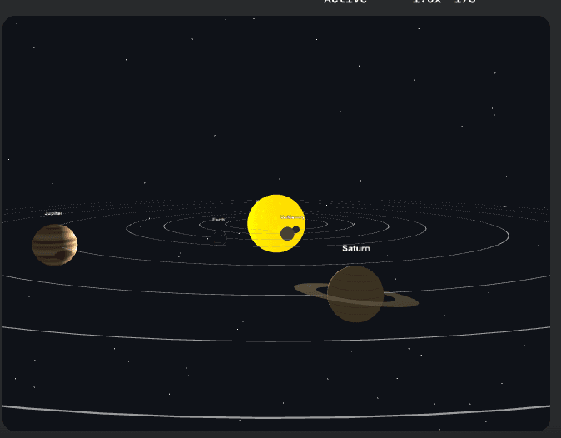This screenshot has width=561, height=438.
Task: Click the Jupiter text label
Action: tap(53, 213)
